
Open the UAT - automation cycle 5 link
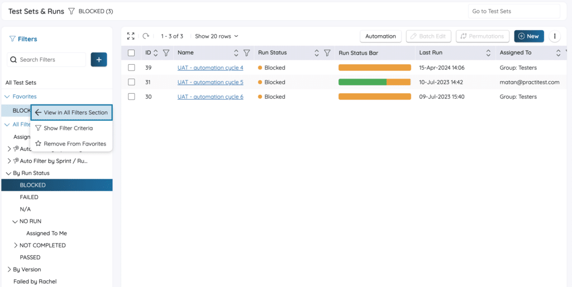tap(210, 82)
